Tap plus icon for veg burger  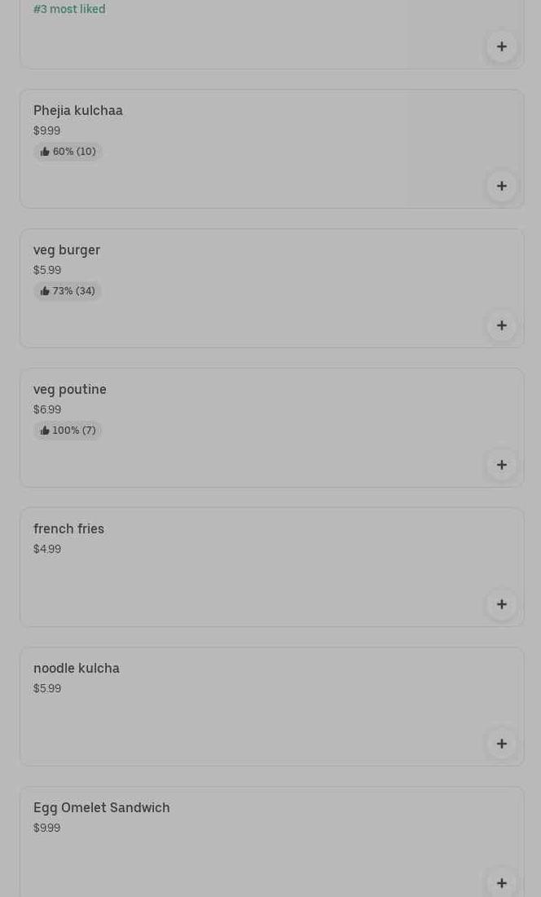click(501, 325)
